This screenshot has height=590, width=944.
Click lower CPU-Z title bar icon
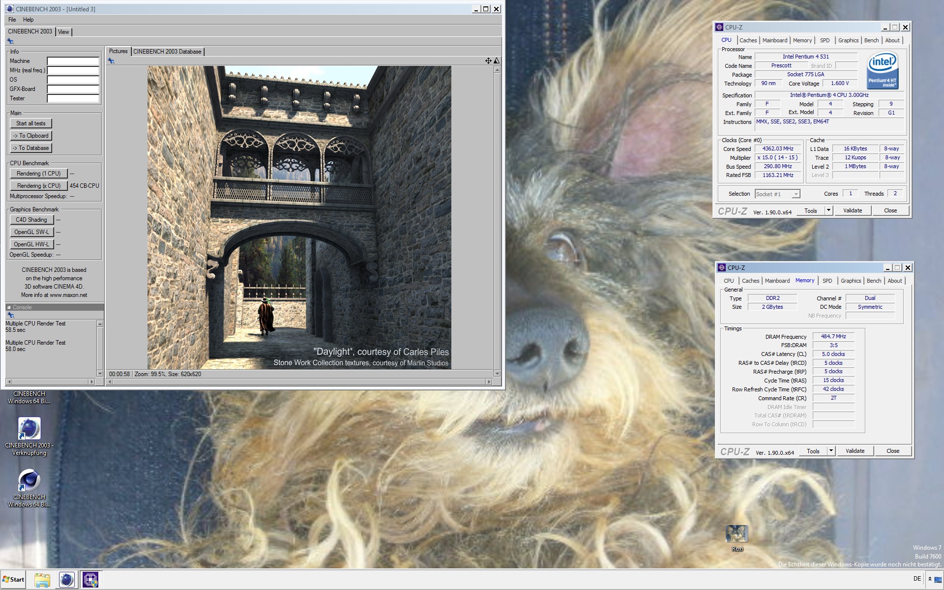click(x=722, y=268)
